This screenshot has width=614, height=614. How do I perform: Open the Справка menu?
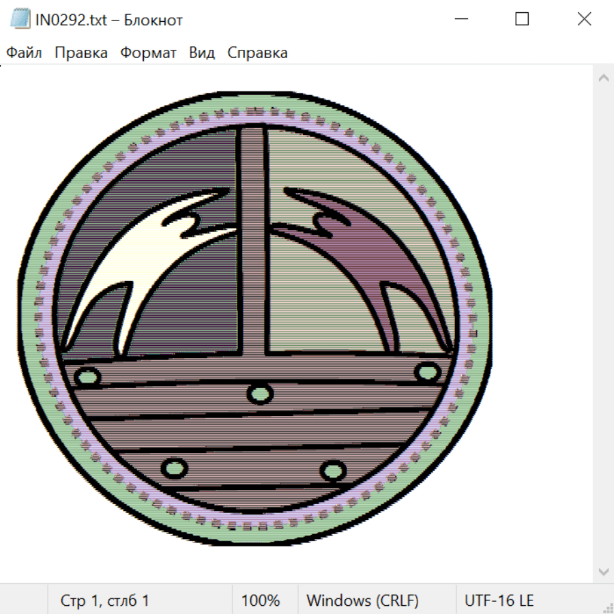[257, 53]
